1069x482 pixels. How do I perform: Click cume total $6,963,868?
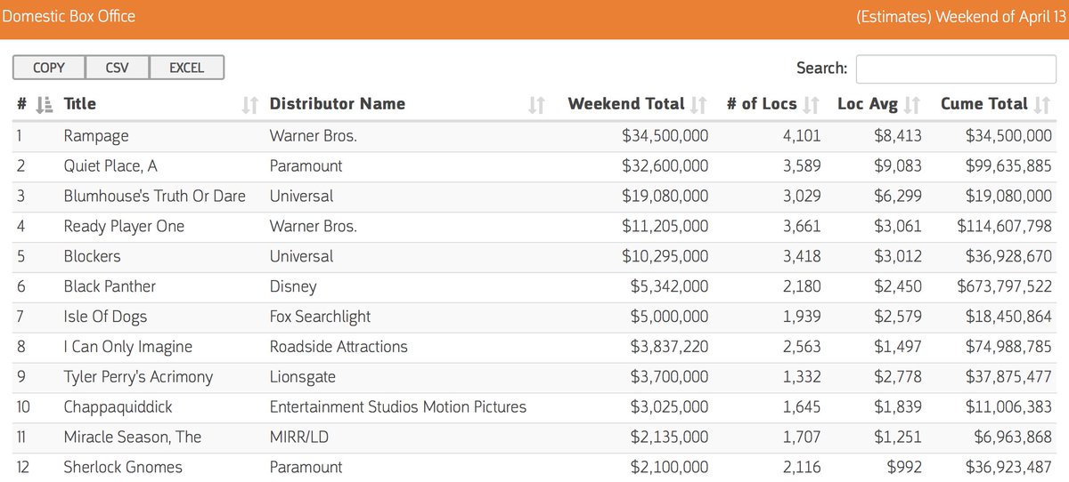(1012, 437)
